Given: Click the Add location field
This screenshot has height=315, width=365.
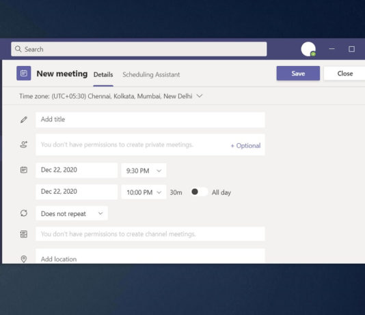Looking at the screenshot, I should 150,256.
